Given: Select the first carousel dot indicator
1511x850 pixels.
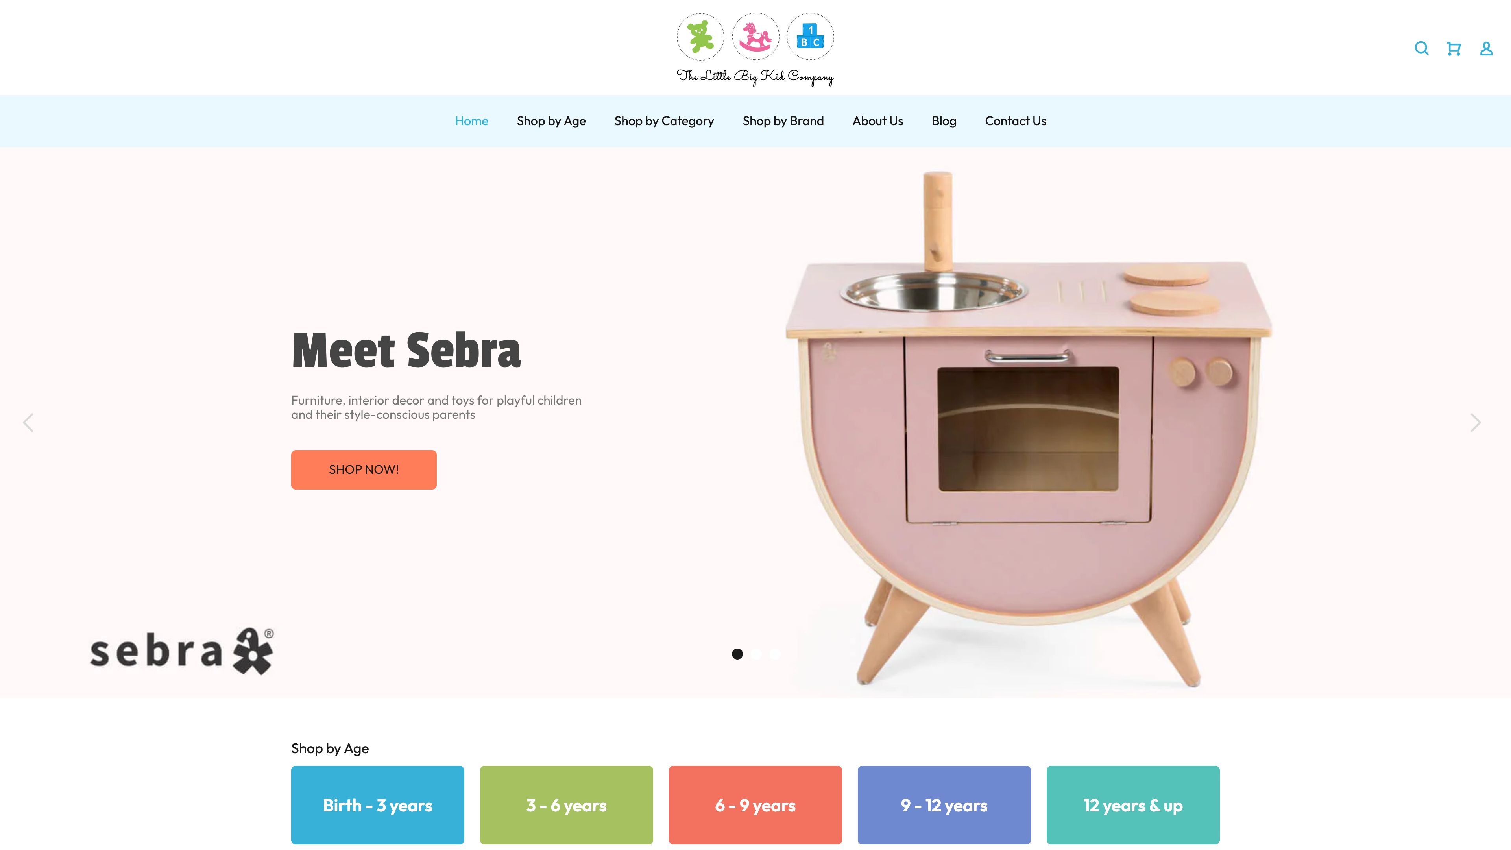Looking at the screenshot, I should coord(737,654).
